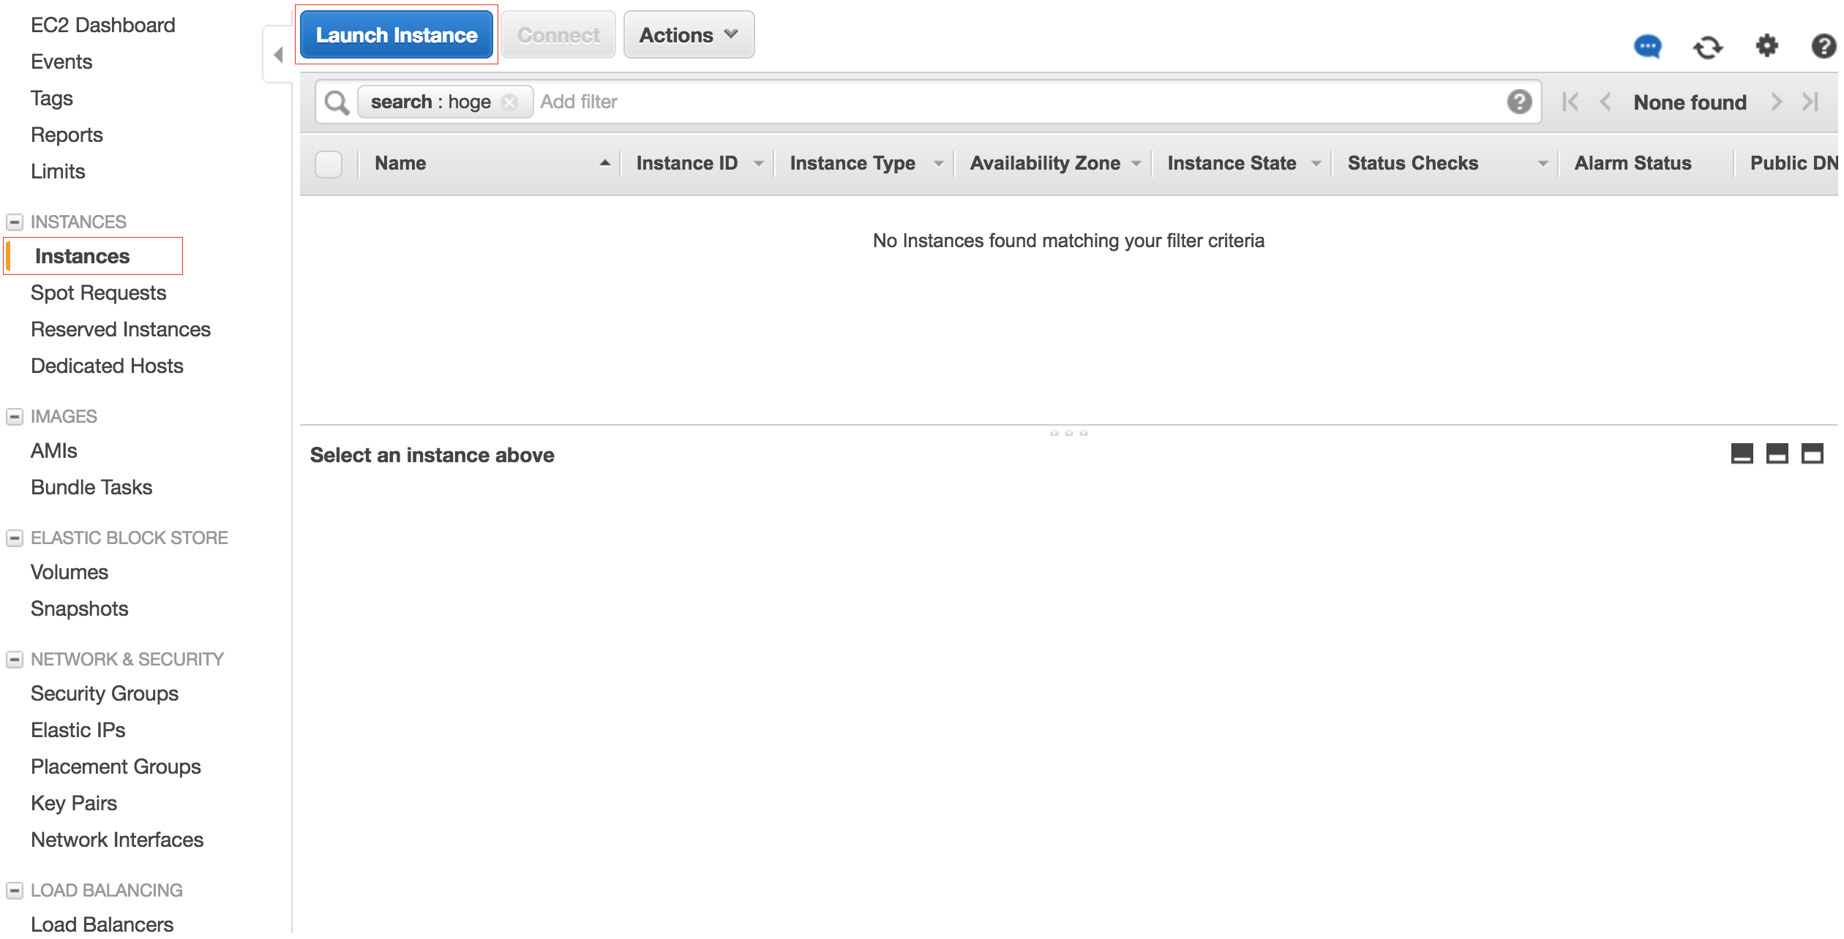Viewport: 1844px width, 939px height.
Task: Collapse the left navigation sidebar
Action: click(279, 55)
